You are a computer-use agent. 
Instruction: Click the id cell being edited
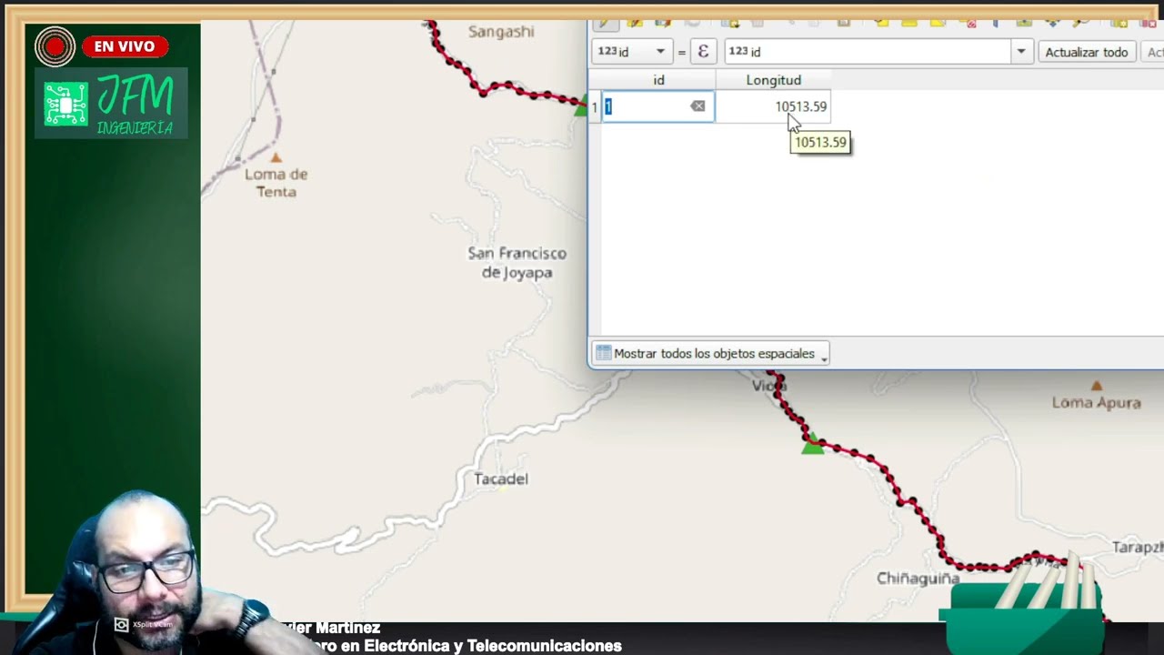click(657, 106)
